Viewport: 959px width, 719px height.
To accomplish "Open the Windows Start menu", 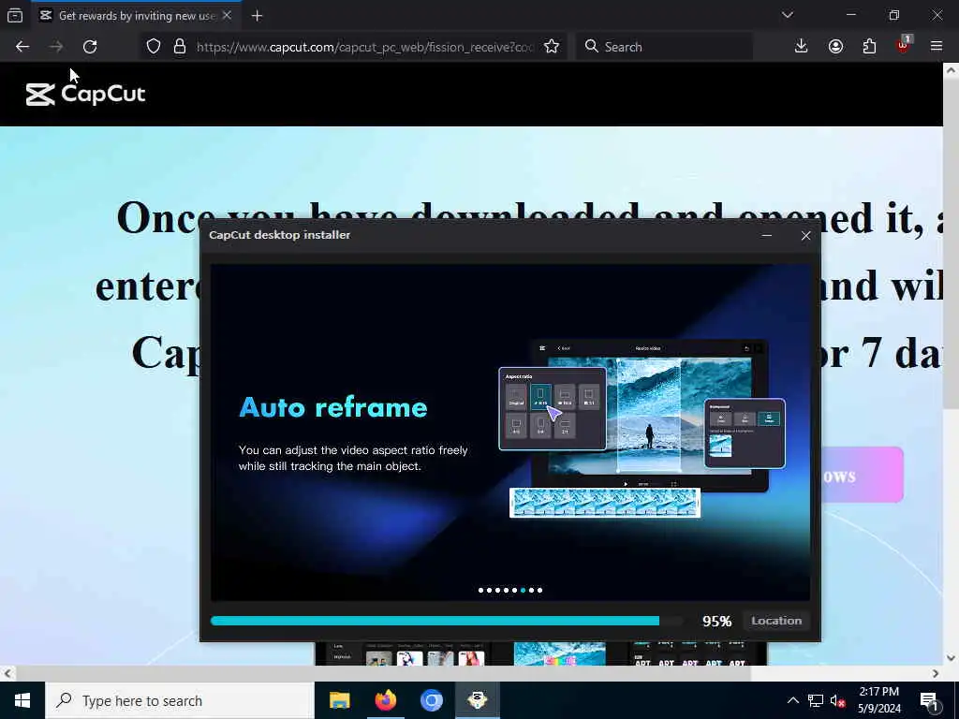I will pyautogui.click(x=22, y=700).
